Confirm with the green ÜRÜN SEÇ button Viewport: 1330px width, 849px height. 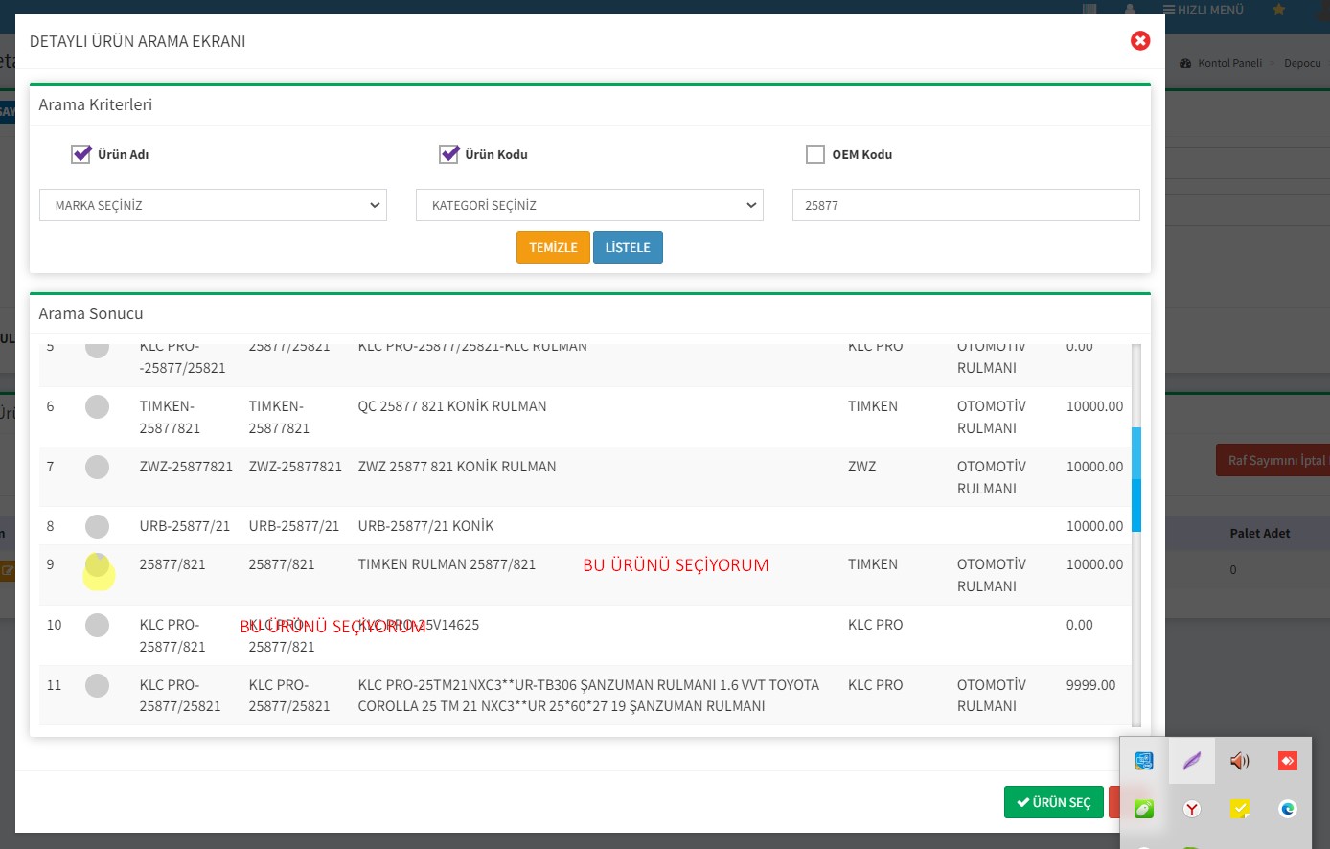tap(1054, 802)
